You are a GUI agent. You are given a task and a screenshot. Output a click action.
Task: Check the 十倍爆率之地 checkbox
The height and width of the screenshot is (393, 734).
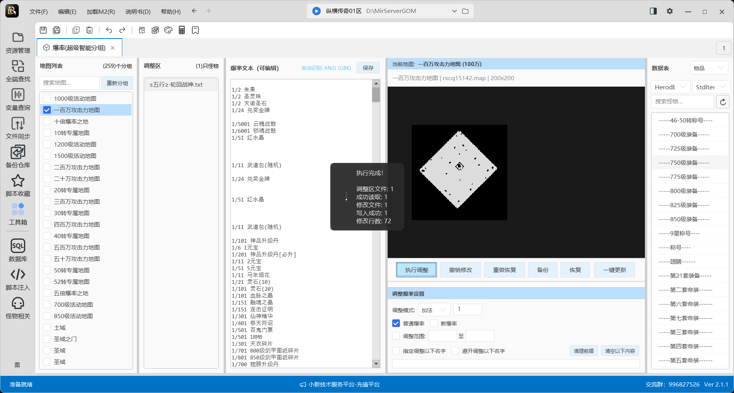click(x=47, y=121)
